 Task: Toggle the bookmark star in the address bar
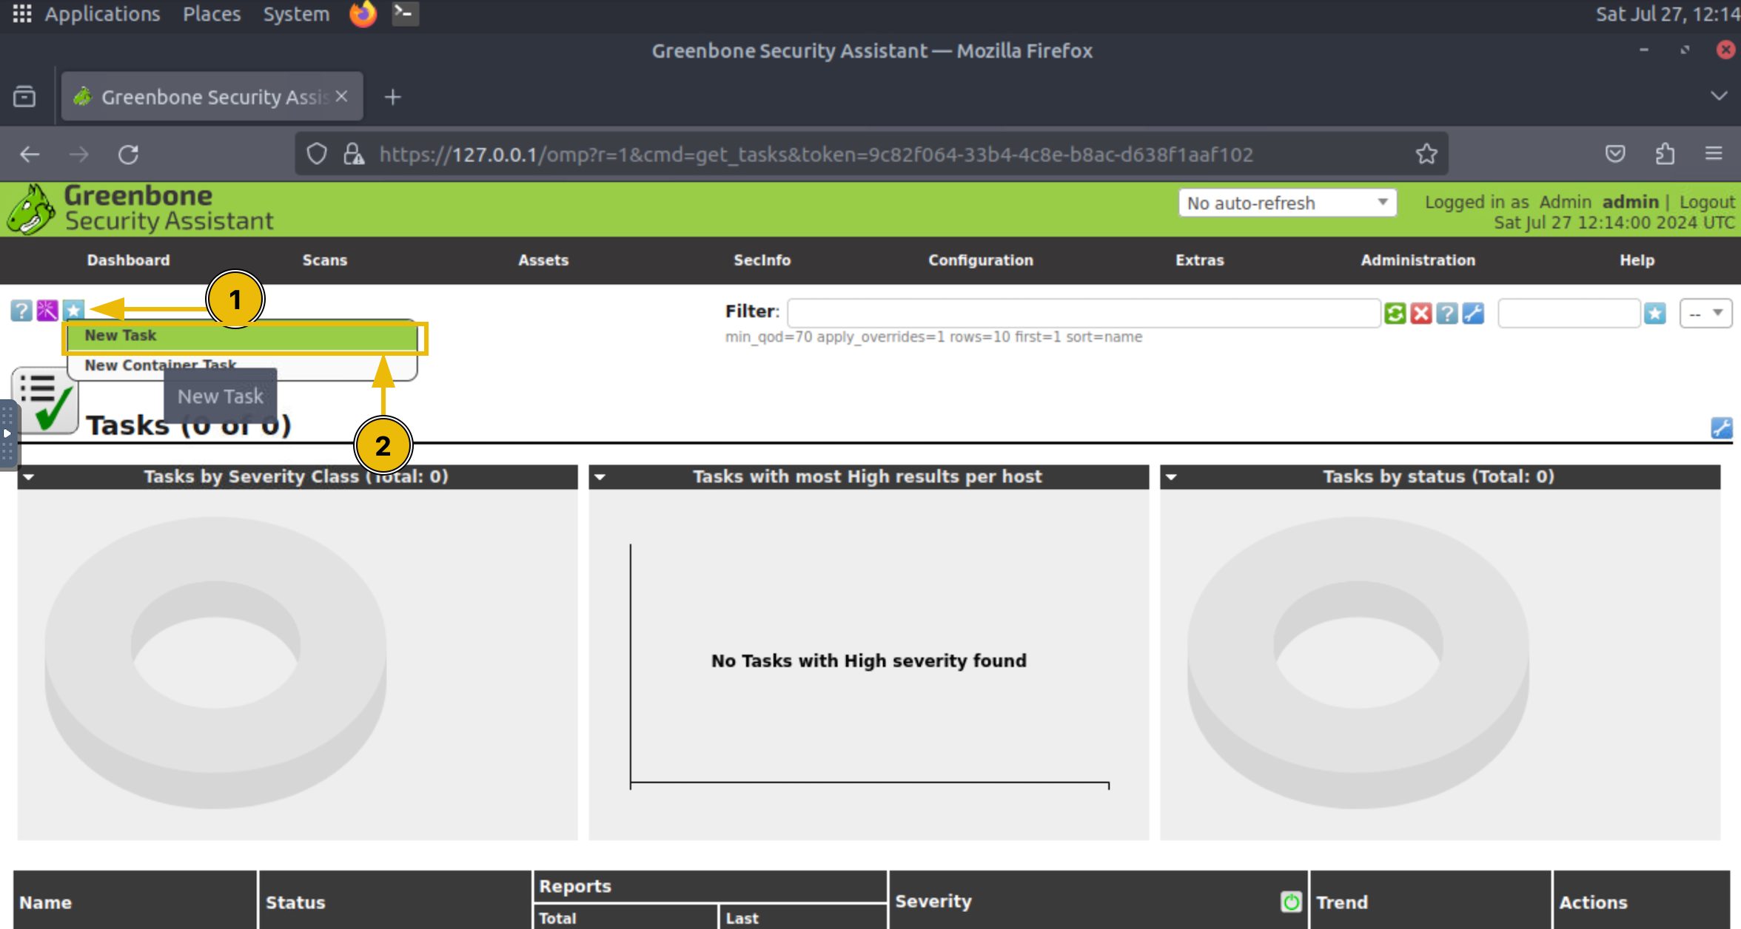coord(1426,154)
